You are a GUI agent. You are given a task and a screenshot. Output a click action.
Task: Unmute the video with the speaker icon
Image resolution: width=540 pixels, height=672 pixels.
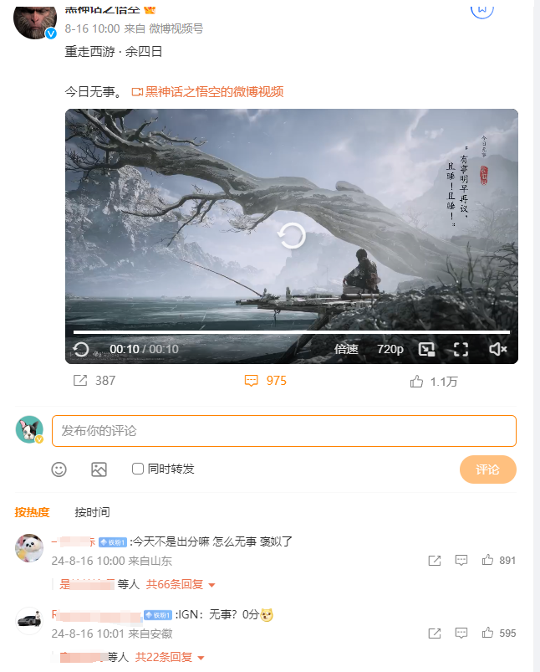(497, 349)
